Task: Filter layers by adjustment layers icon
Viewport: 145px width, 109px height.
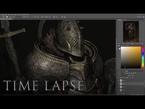Action: coord(128,73)
